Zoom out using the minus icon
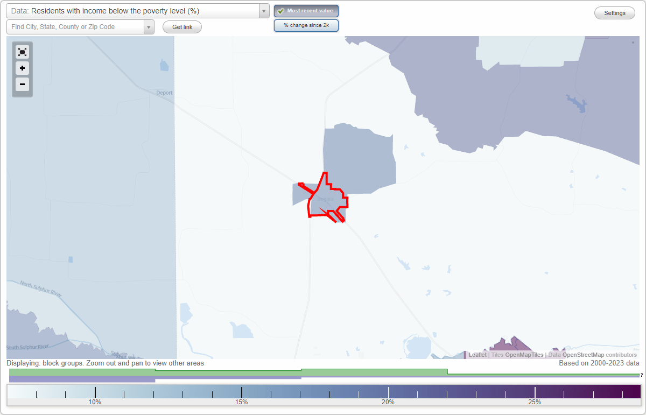The image size is (646, 415). tap(22, 85)
